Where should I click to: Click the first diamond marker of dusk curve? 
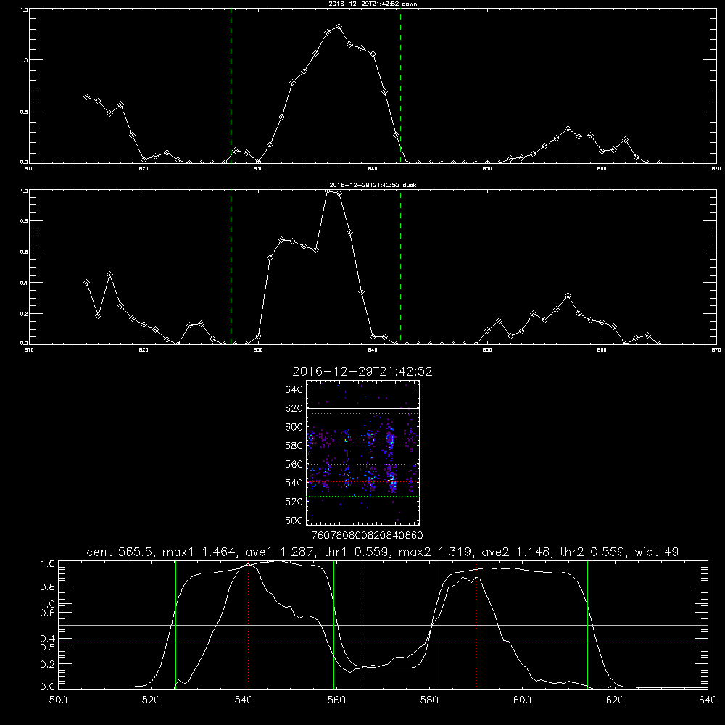86,283
